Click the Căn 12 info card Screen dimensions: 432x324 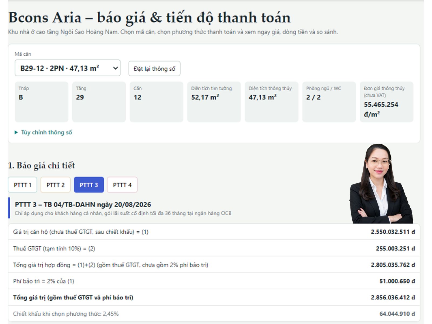(156, 102)
